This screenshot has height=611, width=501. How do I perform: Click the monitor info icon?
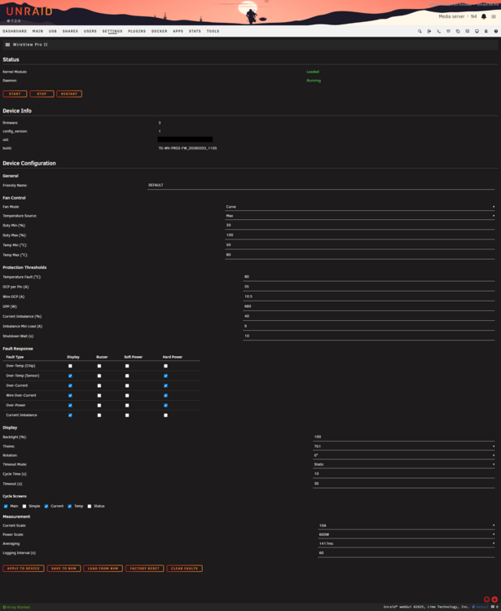pyautogui.click(x=477, y=31)
